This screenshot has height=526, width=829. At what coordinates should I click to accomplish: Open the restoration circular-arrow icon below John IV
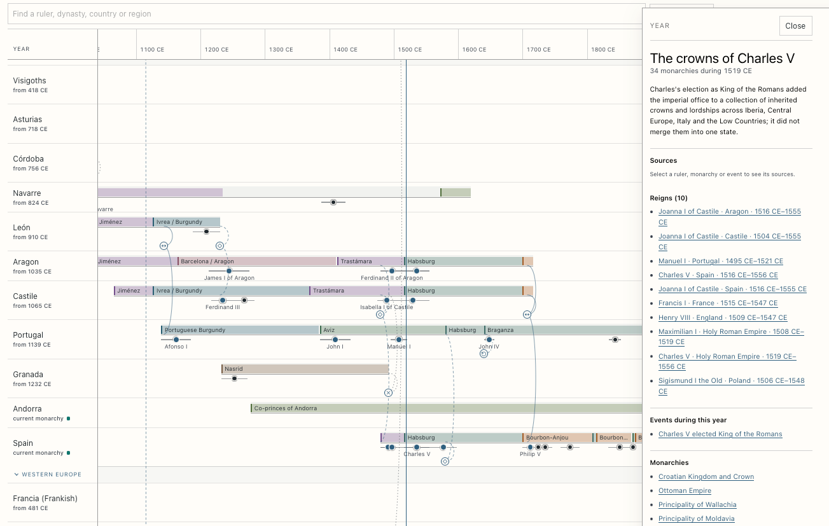484,354
